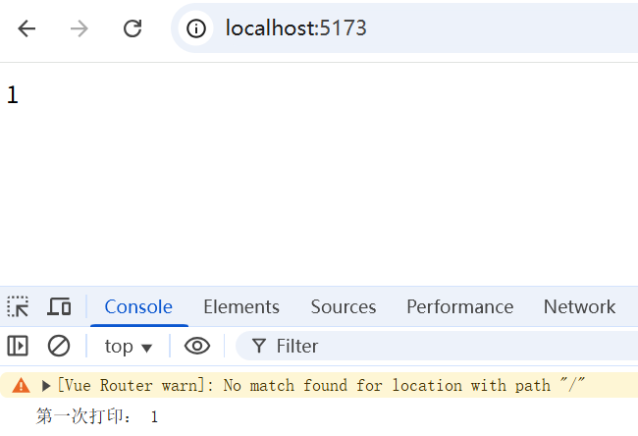
Task: Open the Network tab
Action: click(x=579, y=306)
